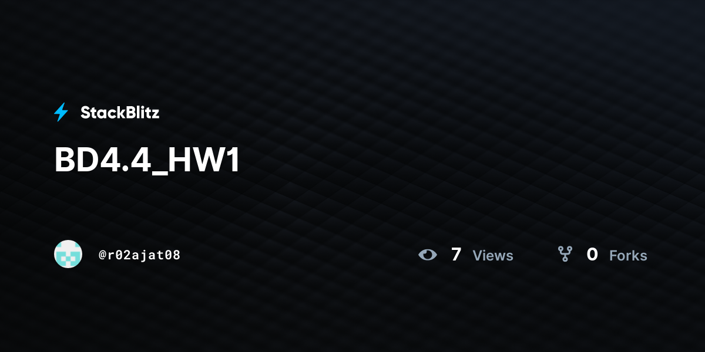Click the StackBlitz lightning bolt icon
Screen dimensions: 705x352
point(61,112)
